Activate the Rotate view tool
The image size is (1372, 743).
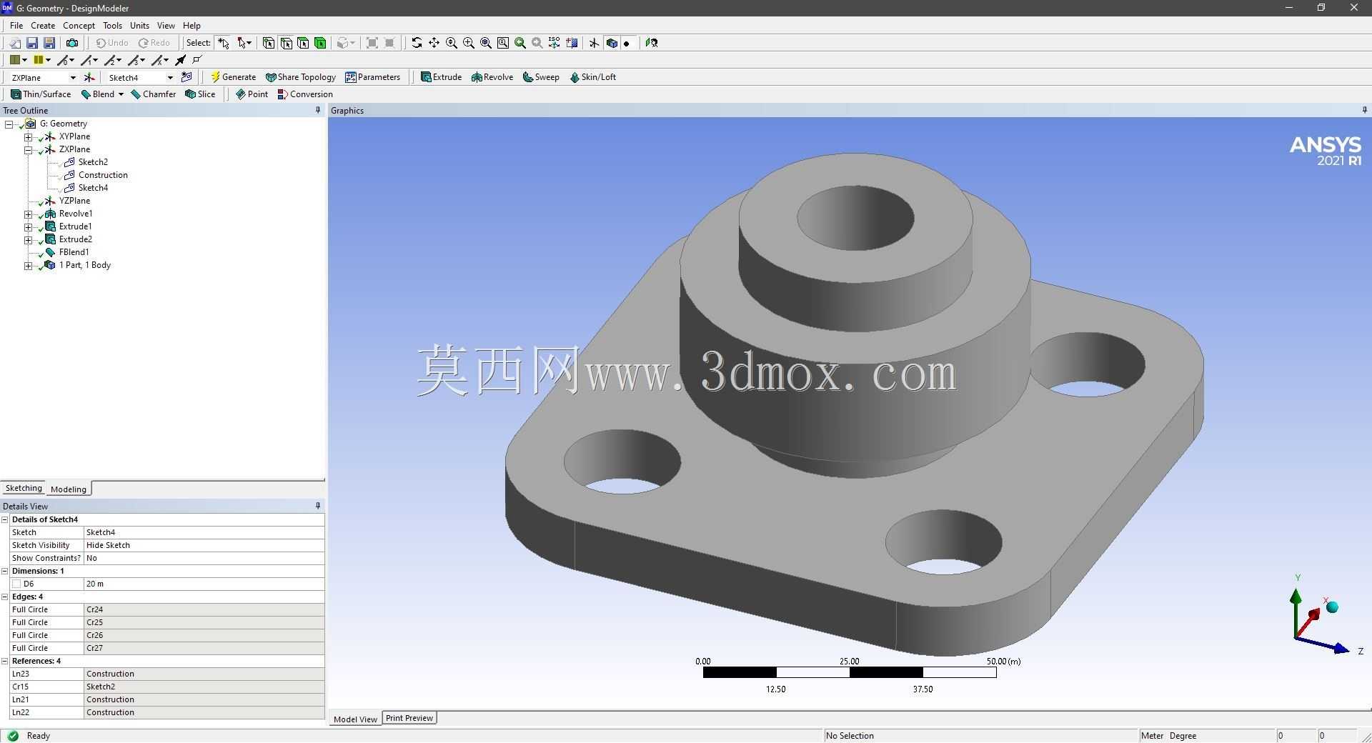tap(417, 43)
